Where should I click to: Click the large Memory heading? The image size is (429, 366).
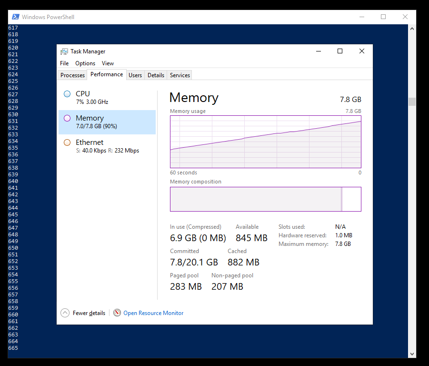coord(194,98)
